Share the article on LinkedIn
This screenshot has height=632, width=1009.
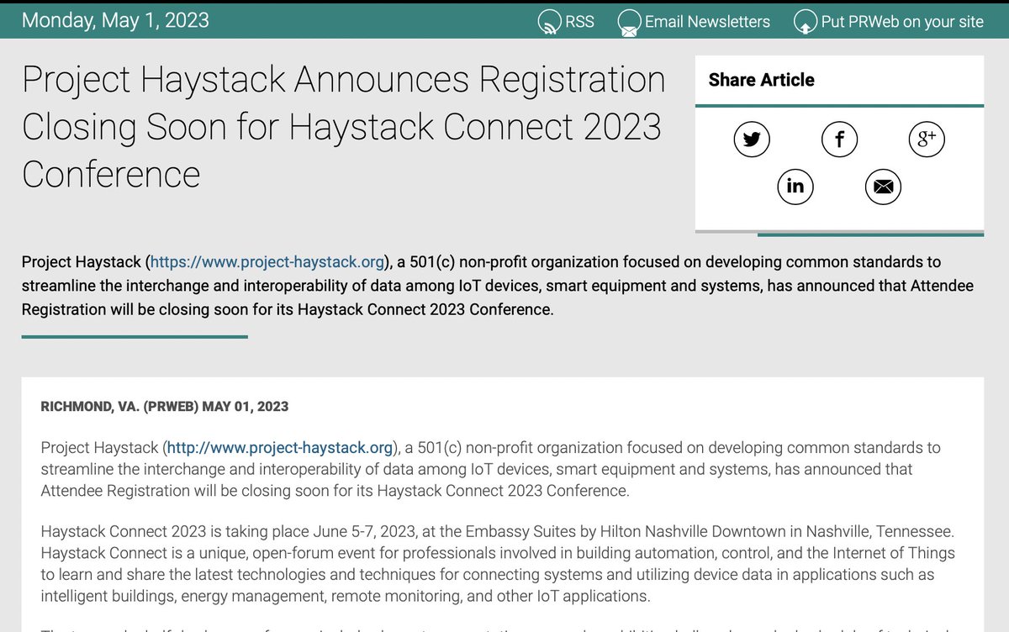click(795, 187)
